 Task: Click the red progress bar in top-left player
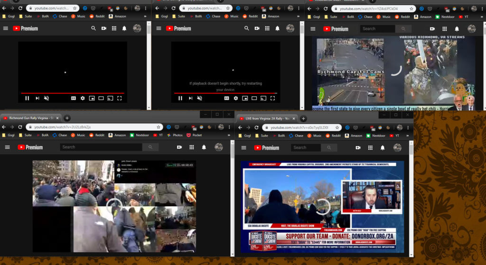coord(73,93)
